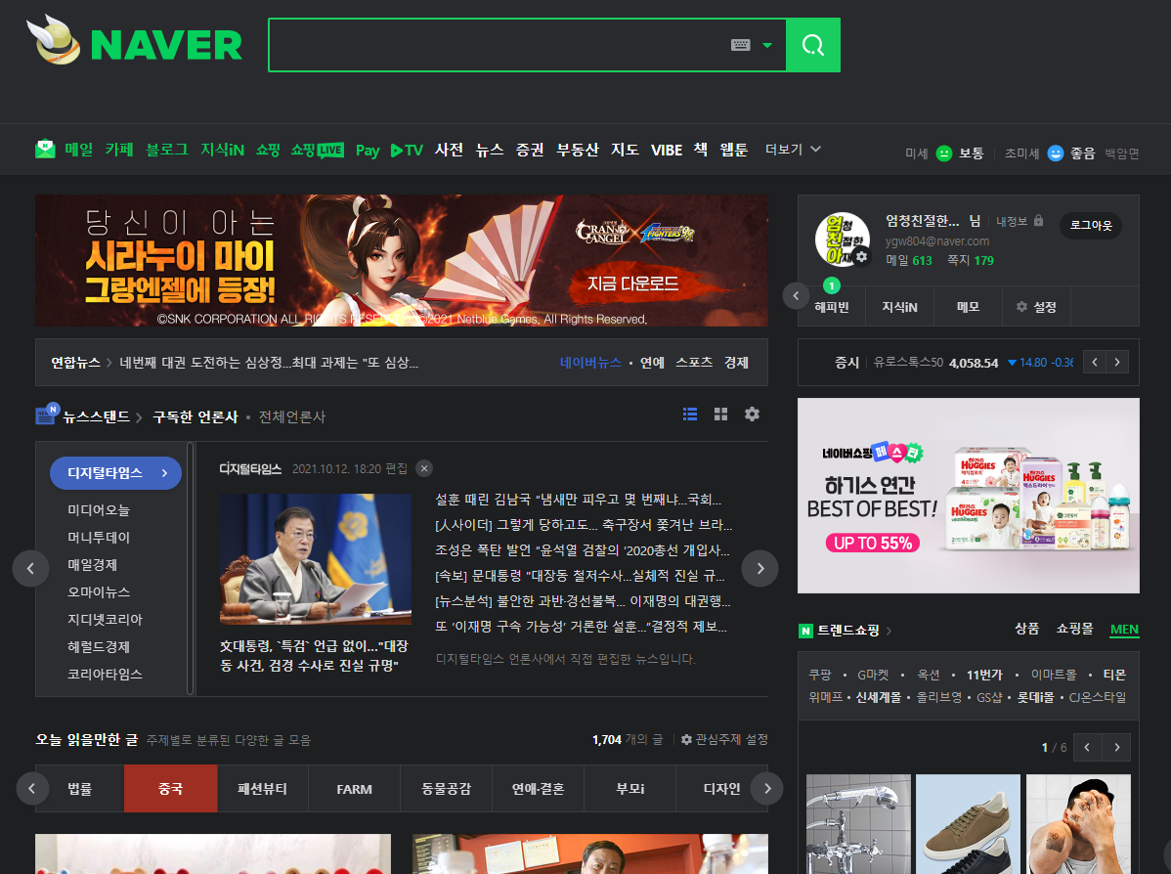Open the virtual keyboard icon in search box
Screen dimensions: 1171x874
click(740, 45)
